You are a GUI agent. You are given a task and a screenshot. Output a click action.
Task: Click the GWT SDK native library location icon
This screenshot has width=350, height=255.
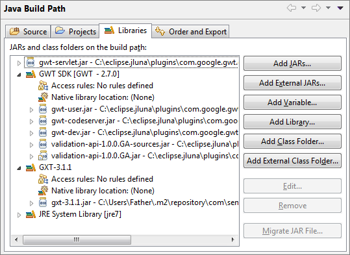pyautogui.click(x=43, y=97)
